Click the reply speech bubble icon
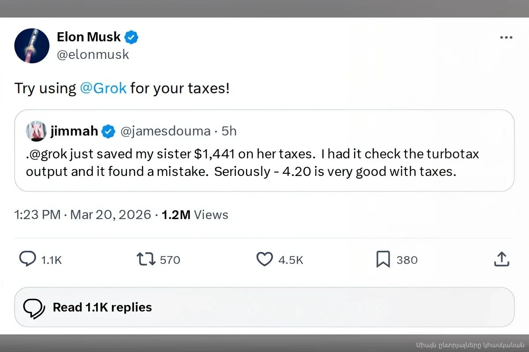The height and width of the screenshot is (352, 529). 27,259
